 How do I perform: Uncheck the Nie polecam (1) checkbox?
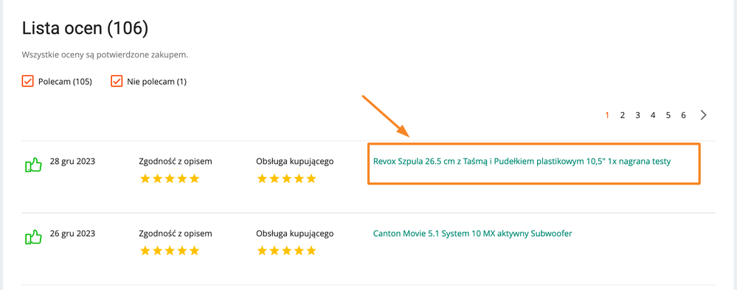(x=117, y=81)
